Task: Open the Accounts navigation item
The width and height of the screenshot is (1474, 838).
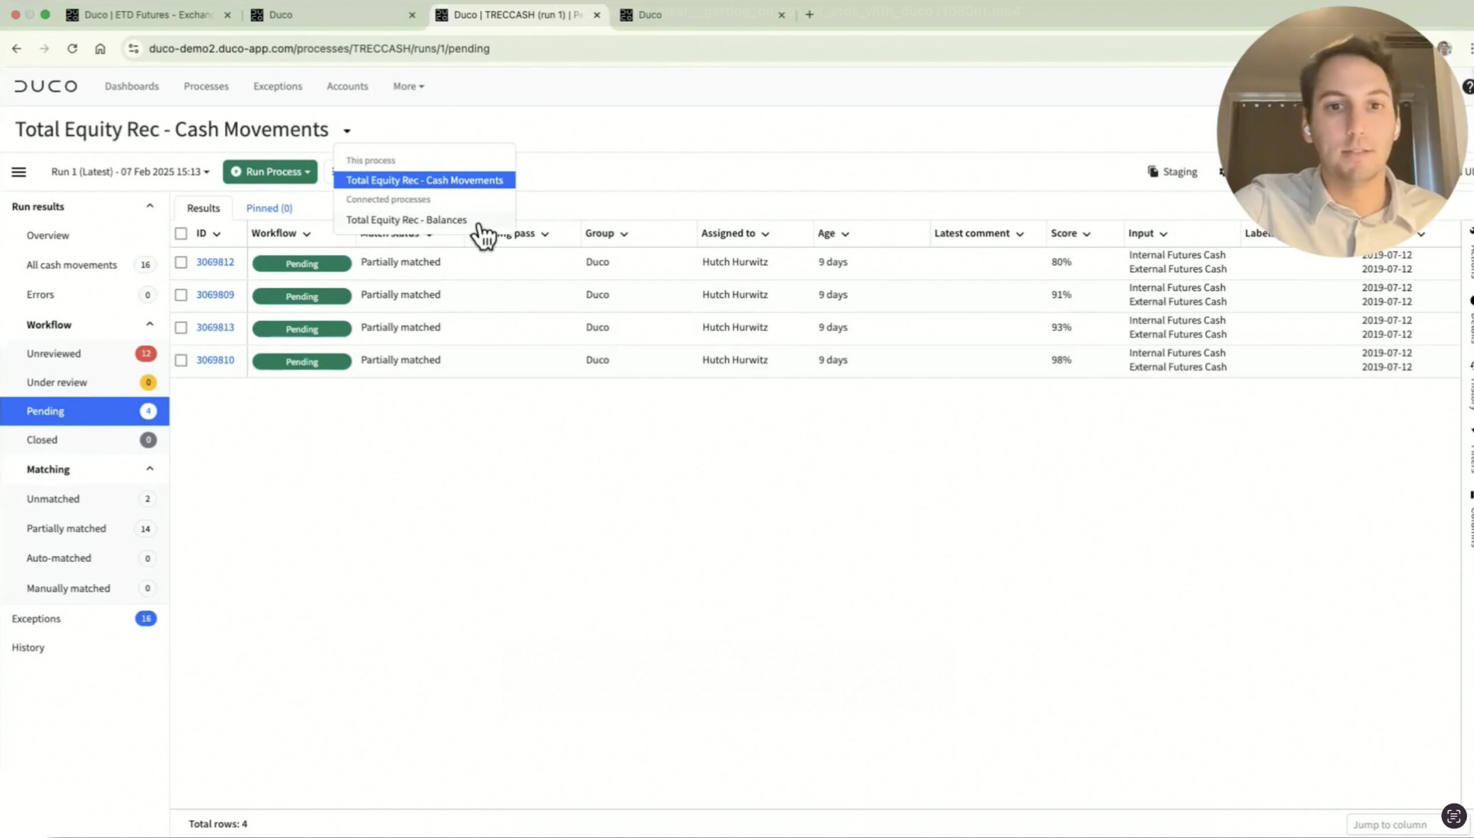Action: [347, 86]
